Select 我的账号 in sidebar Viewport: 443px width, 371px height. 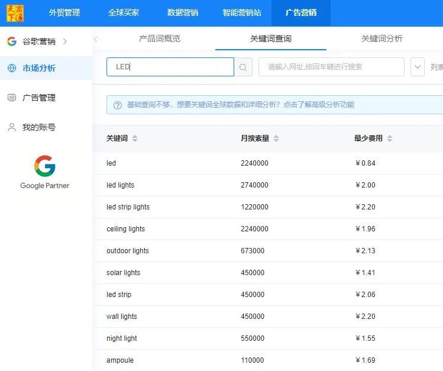tap(39, 127)
